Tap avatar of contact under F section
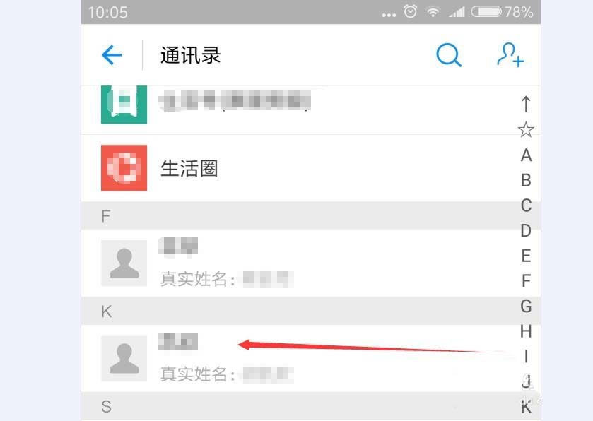The width and height of the screenshot is (593, 421). (x=124, y=263)
